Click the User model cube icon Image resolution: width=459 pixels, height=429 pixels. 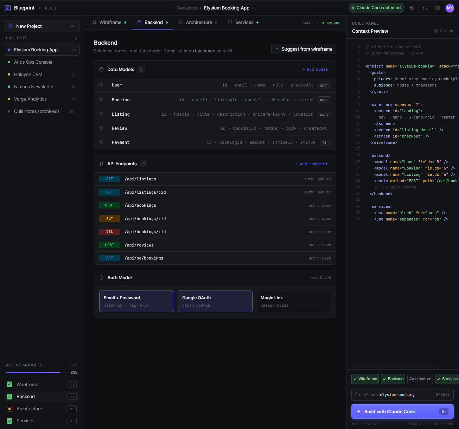coord(101,85)
